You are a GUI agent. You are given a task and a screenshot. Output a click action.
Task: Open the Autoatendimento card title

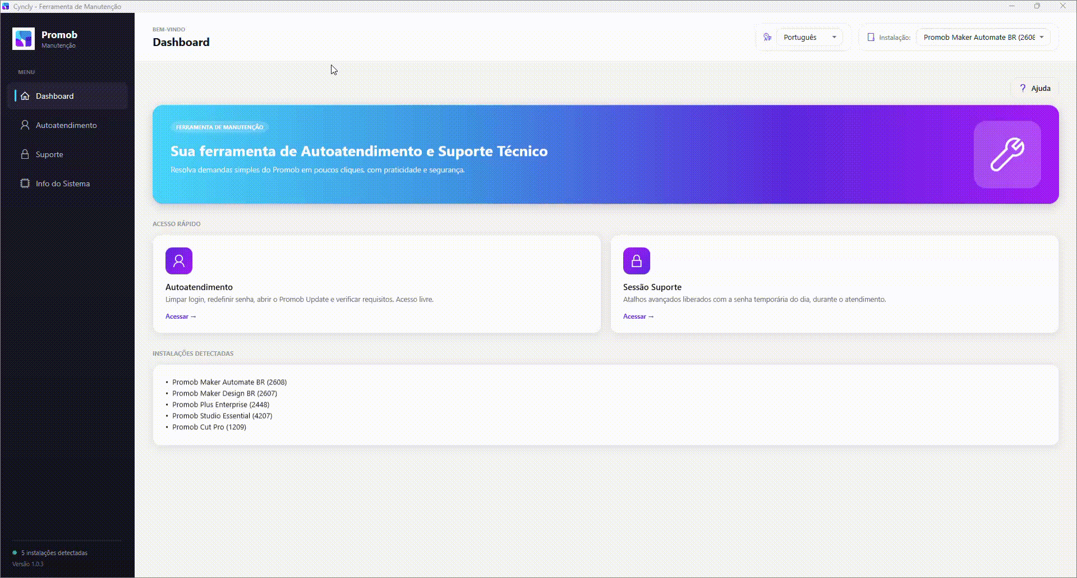pyautogui.click(x=199, y=287)
